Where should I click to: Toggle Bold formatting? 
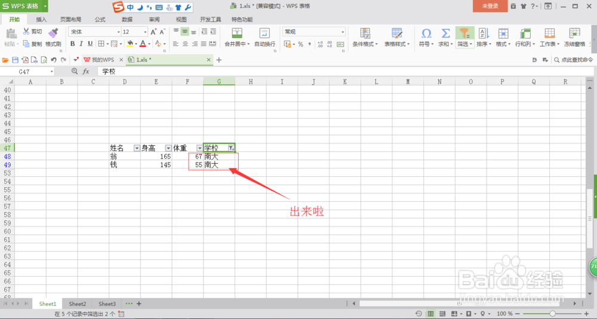click(x=72, y=44)
